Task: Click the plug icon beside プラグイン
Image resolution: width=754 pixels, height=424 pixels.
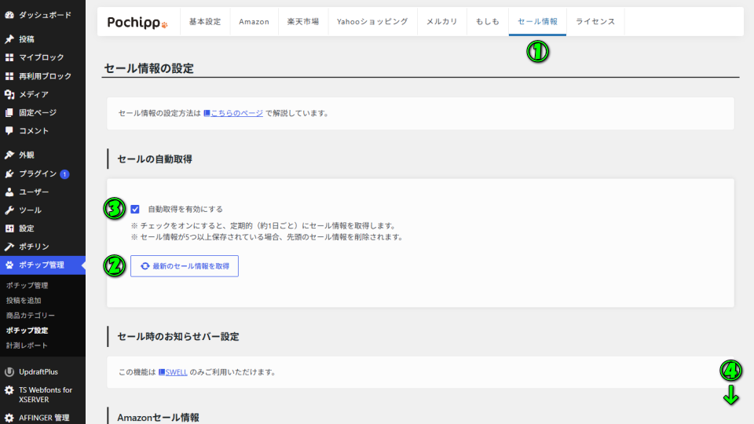Action: 9,174
